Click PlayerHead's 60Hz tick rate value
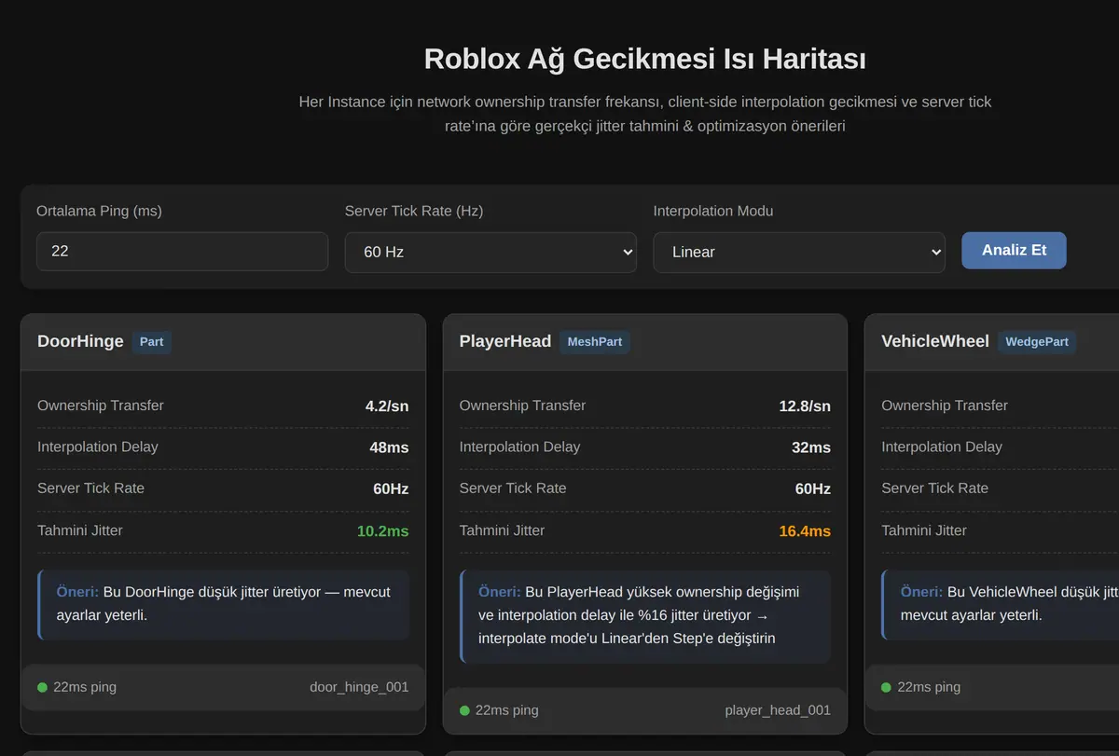This screenshot has height=756, width=1119. click(x=813, y=488)
